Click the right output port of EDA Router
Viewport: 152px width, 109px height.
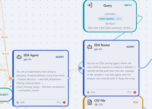pos(140,68)
